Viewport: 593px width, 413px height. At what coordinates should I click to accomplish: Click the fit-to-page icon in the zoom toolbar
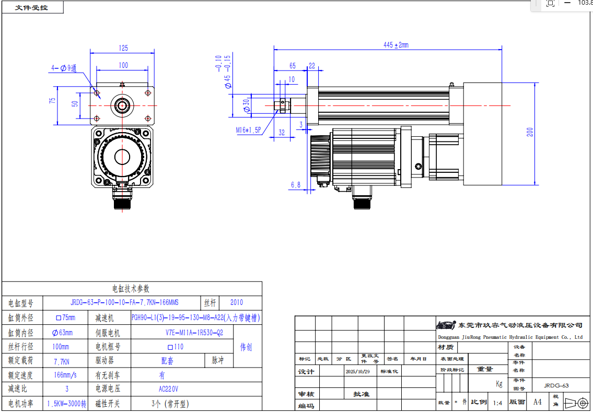click(x=550, y=3)
